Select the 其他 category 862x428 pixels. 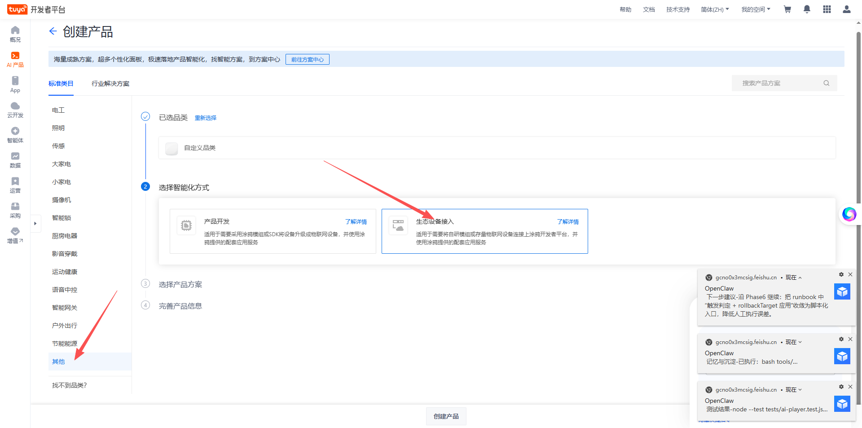coord(90,362)
